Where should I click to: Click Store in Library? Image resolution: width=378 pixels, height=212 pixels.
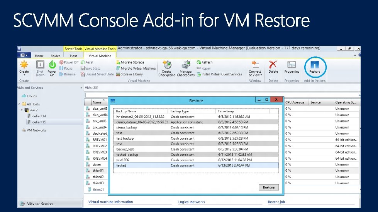pos(129,74)
